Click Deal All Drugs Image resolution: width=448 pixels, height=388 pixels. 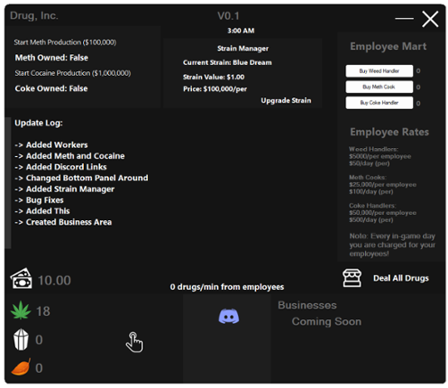click(x=401, y=278)
